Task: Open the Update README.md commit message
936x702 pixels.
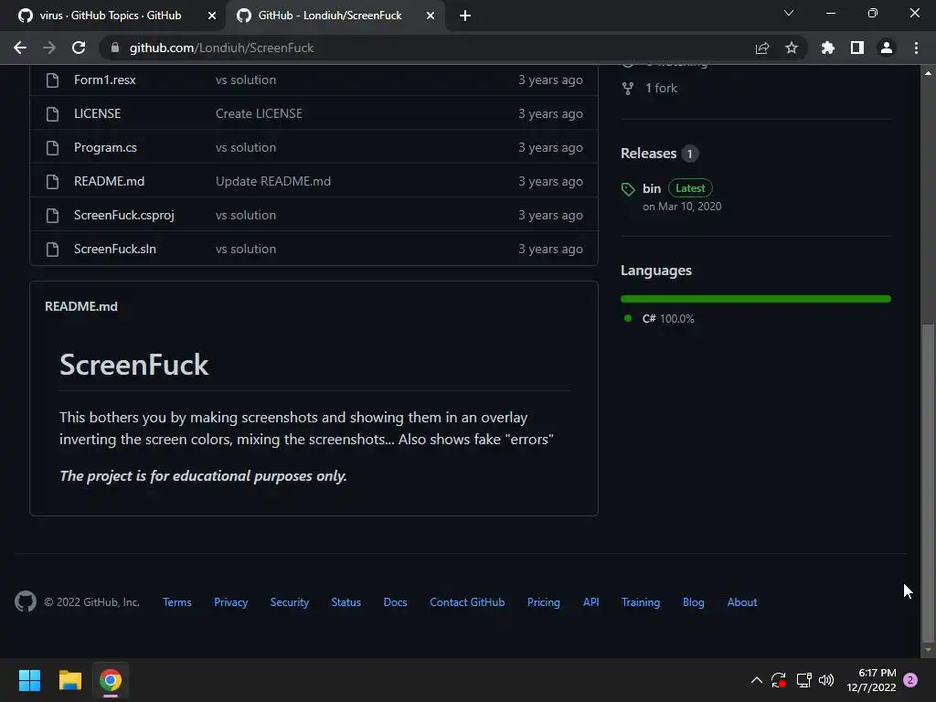Action: pyautogui.click(x=272, y=182)
